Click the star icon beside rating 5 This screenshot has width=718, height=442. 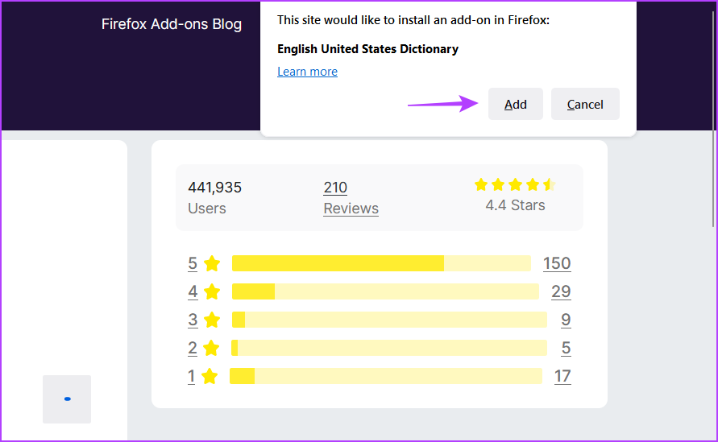(x=212, y=263)
